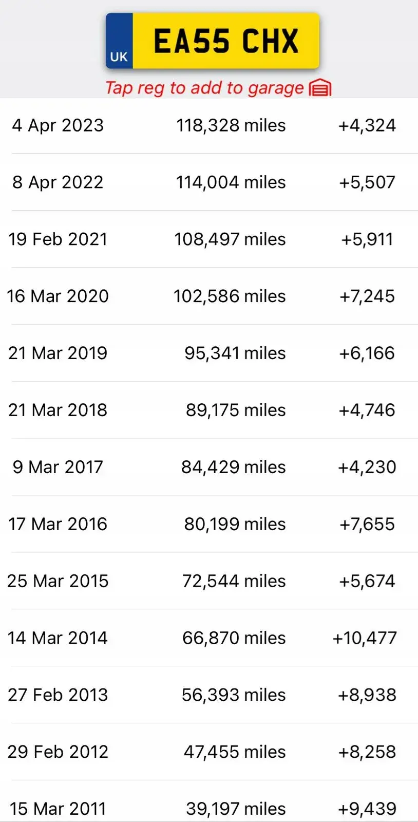Click the garage icon beside the red text
The image size is (418, 822).
[320, 88]
